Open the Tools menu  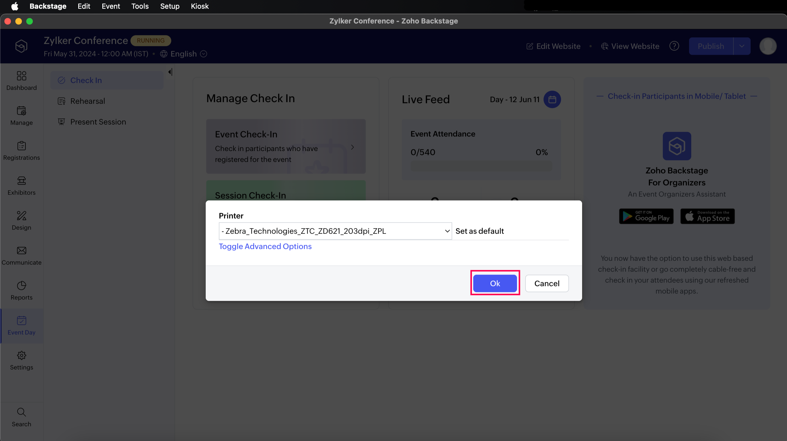tap(140, 6)
